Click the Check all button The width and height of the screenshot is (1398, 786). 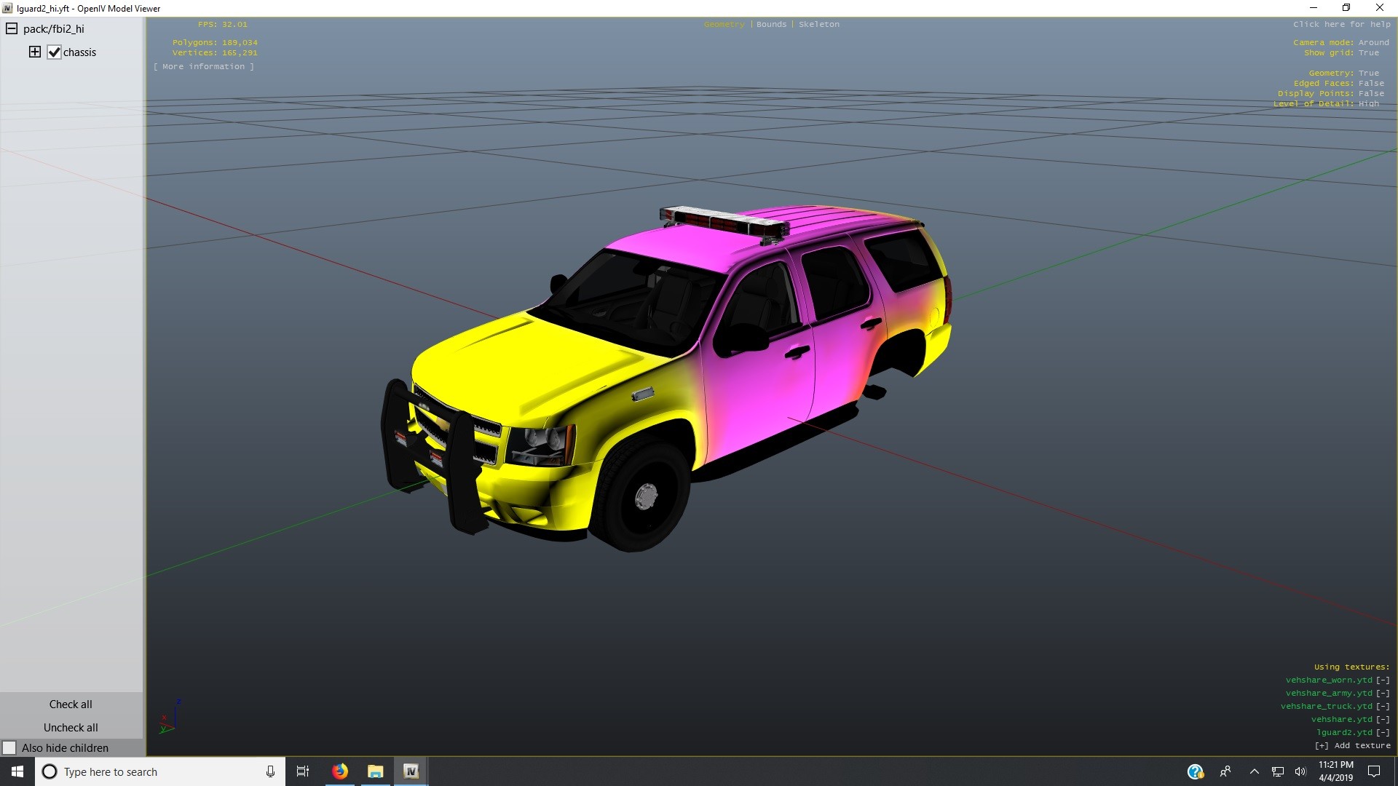click(x=71, y=704)
